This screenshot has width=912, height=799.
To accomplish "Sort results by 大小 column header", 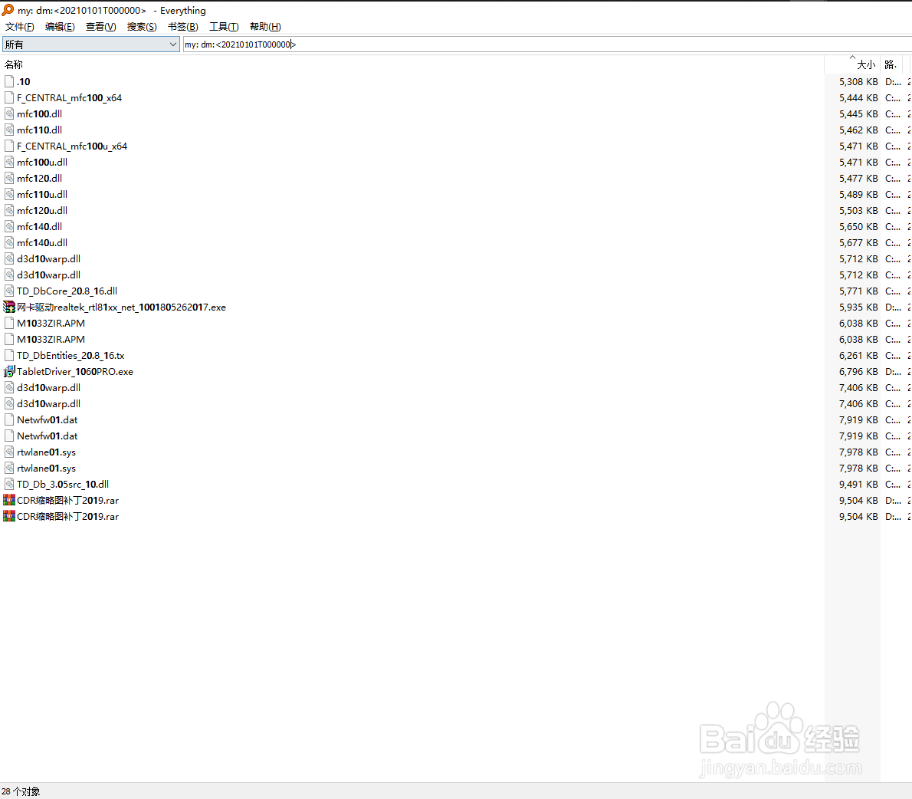I will 852,64.
